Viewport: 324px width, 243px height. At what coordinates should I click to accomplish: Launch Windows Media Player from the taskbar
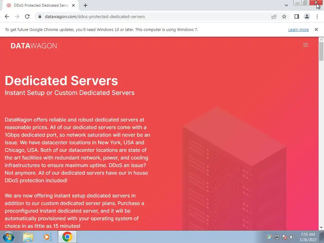[47, 237]
